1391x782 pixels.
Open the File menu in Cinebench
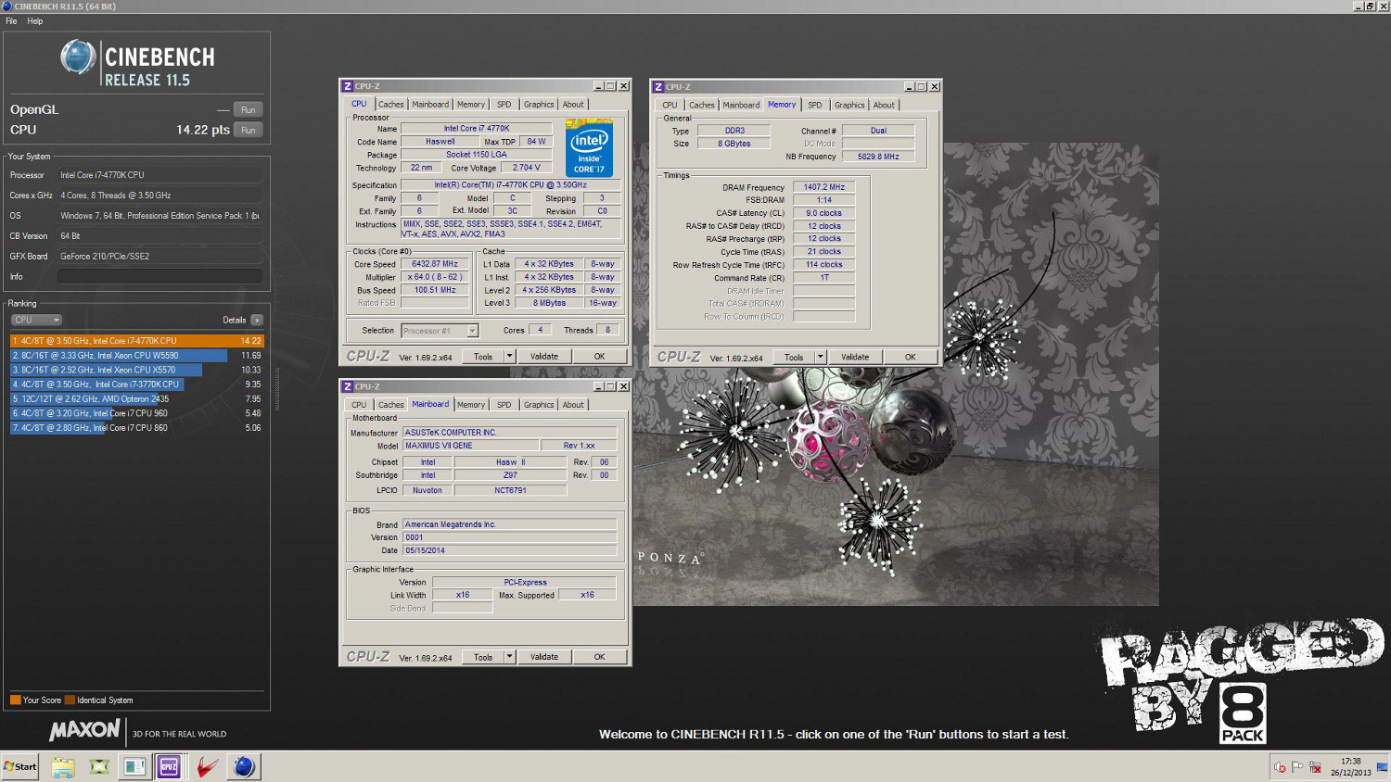click(x=11, y=21)
